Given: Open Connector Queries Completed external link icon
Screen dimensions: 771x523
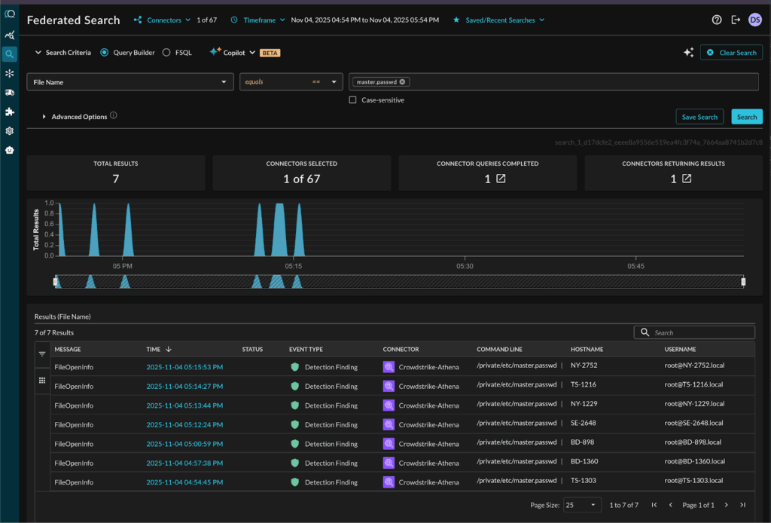Looking at the screenshot, I should click(x=501, y=179).
